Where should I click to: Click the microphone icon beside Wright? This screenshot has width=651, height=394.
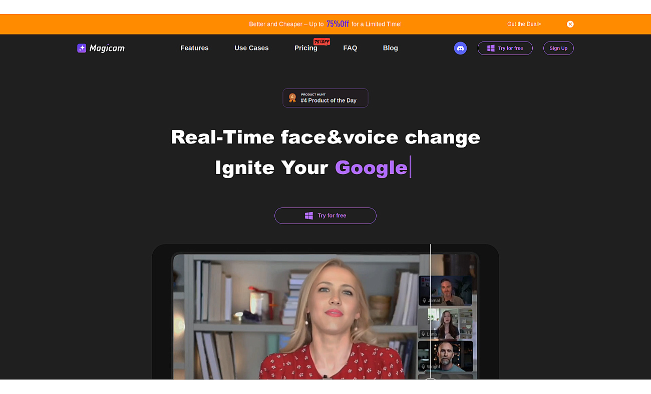coord(424,366)
